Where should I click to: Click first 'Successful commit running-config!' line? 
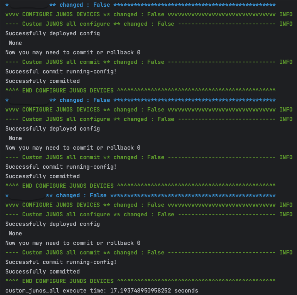point(61,72)
